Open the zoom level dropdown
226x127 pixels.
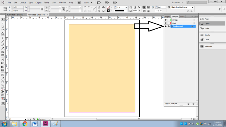click(x=91, y=3)
